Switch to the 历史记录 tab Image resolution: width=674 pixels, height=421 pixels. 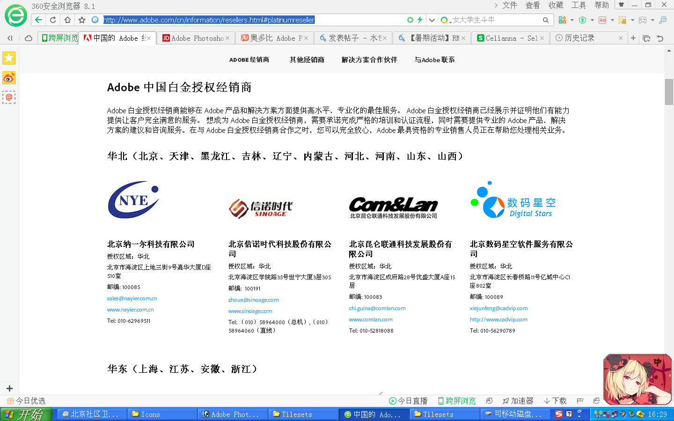coord(589,38)
